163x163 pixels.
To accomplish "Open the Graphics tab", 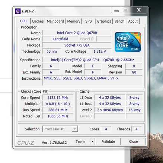I will click(x=104, y=21).
